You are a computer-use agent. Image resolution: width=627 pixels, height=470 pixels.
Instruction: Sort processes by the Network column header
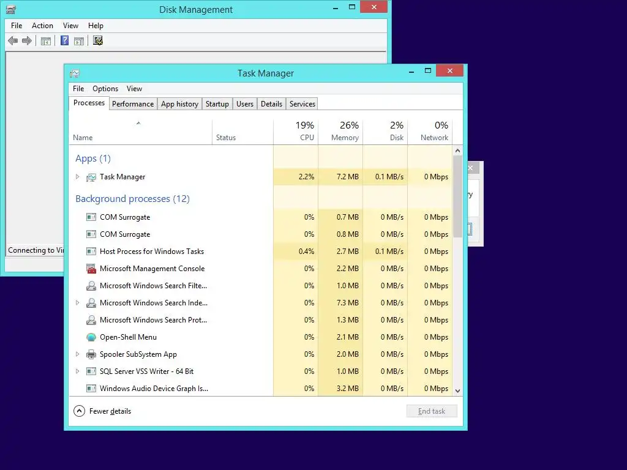click(430, 132)
